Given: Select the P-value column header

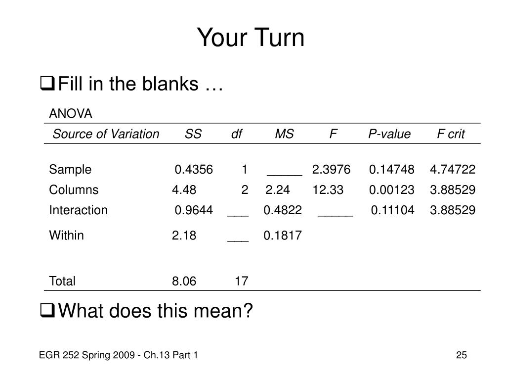Looking at the screenshot, I should pyautogui.click(x=389, y=134).
